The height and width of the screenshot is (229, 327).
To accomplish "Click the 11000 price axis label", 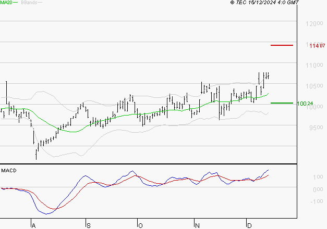I will click(314, 66).
